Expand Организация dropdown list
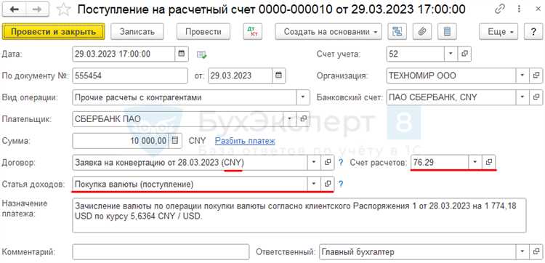 (x=522, y=76)
